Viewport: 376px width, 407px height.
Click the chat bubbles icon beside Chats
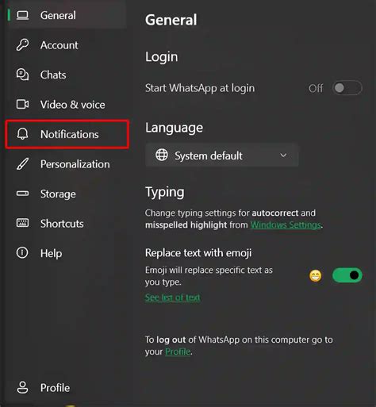[22, 75]
